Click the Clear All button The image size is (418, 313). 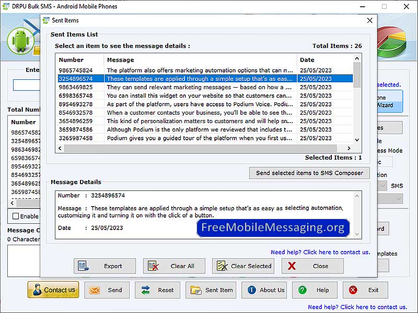pos(174,266)
